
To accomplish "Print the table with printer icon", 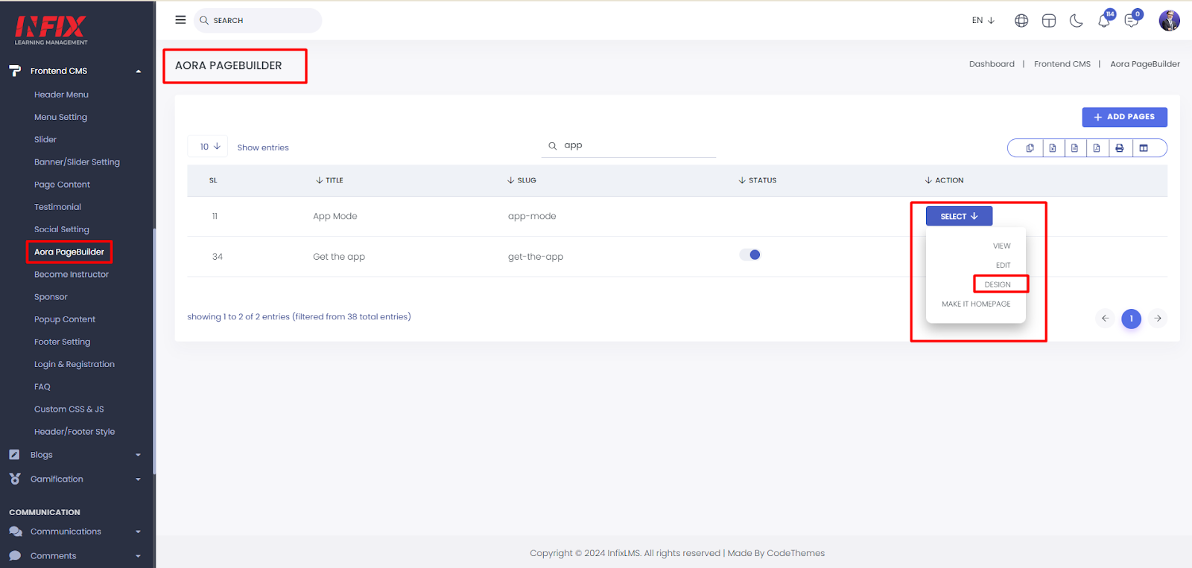I will click(x=1119, y=148).
